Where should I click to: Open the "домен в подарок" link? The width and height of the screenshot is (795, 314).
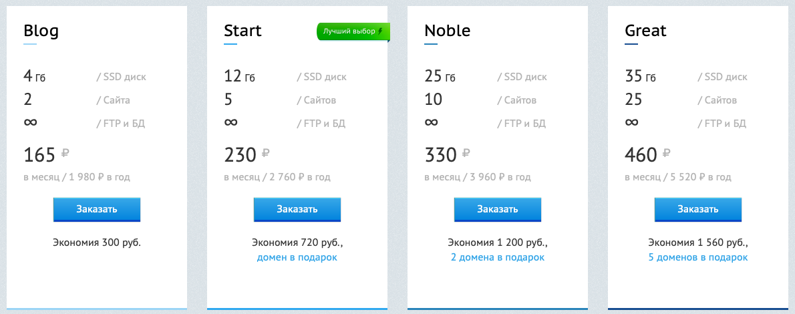tap(297, 257)
